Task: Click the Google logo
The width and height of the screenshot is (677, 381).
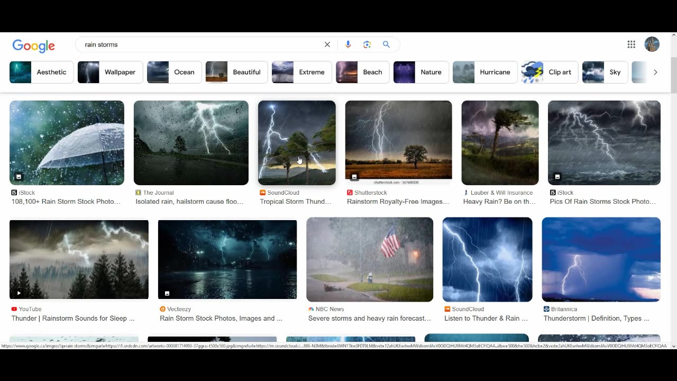Action: 34,46
